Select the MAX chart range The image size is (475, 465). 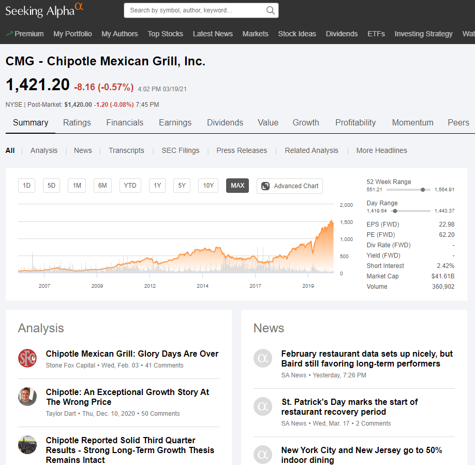tap(237, 186)
